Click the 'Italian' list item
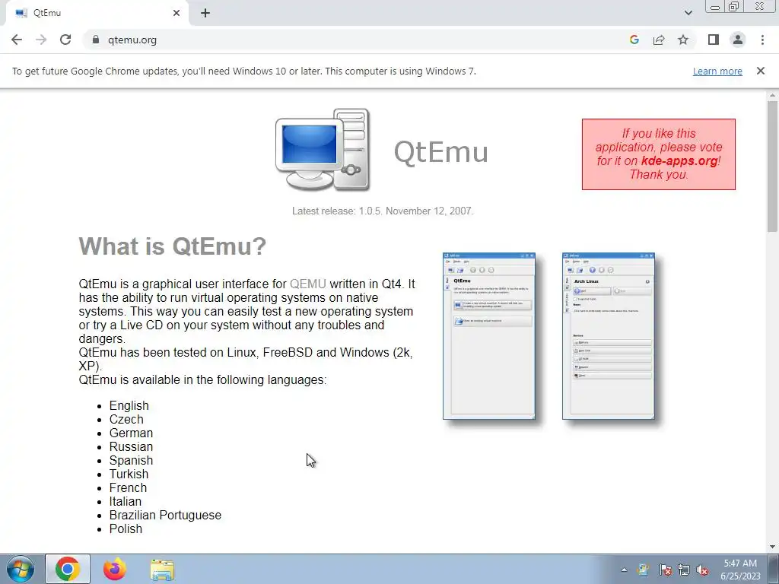Image resolution: width=779 pixels, height=584 pixels. click(x=126, y=502)
